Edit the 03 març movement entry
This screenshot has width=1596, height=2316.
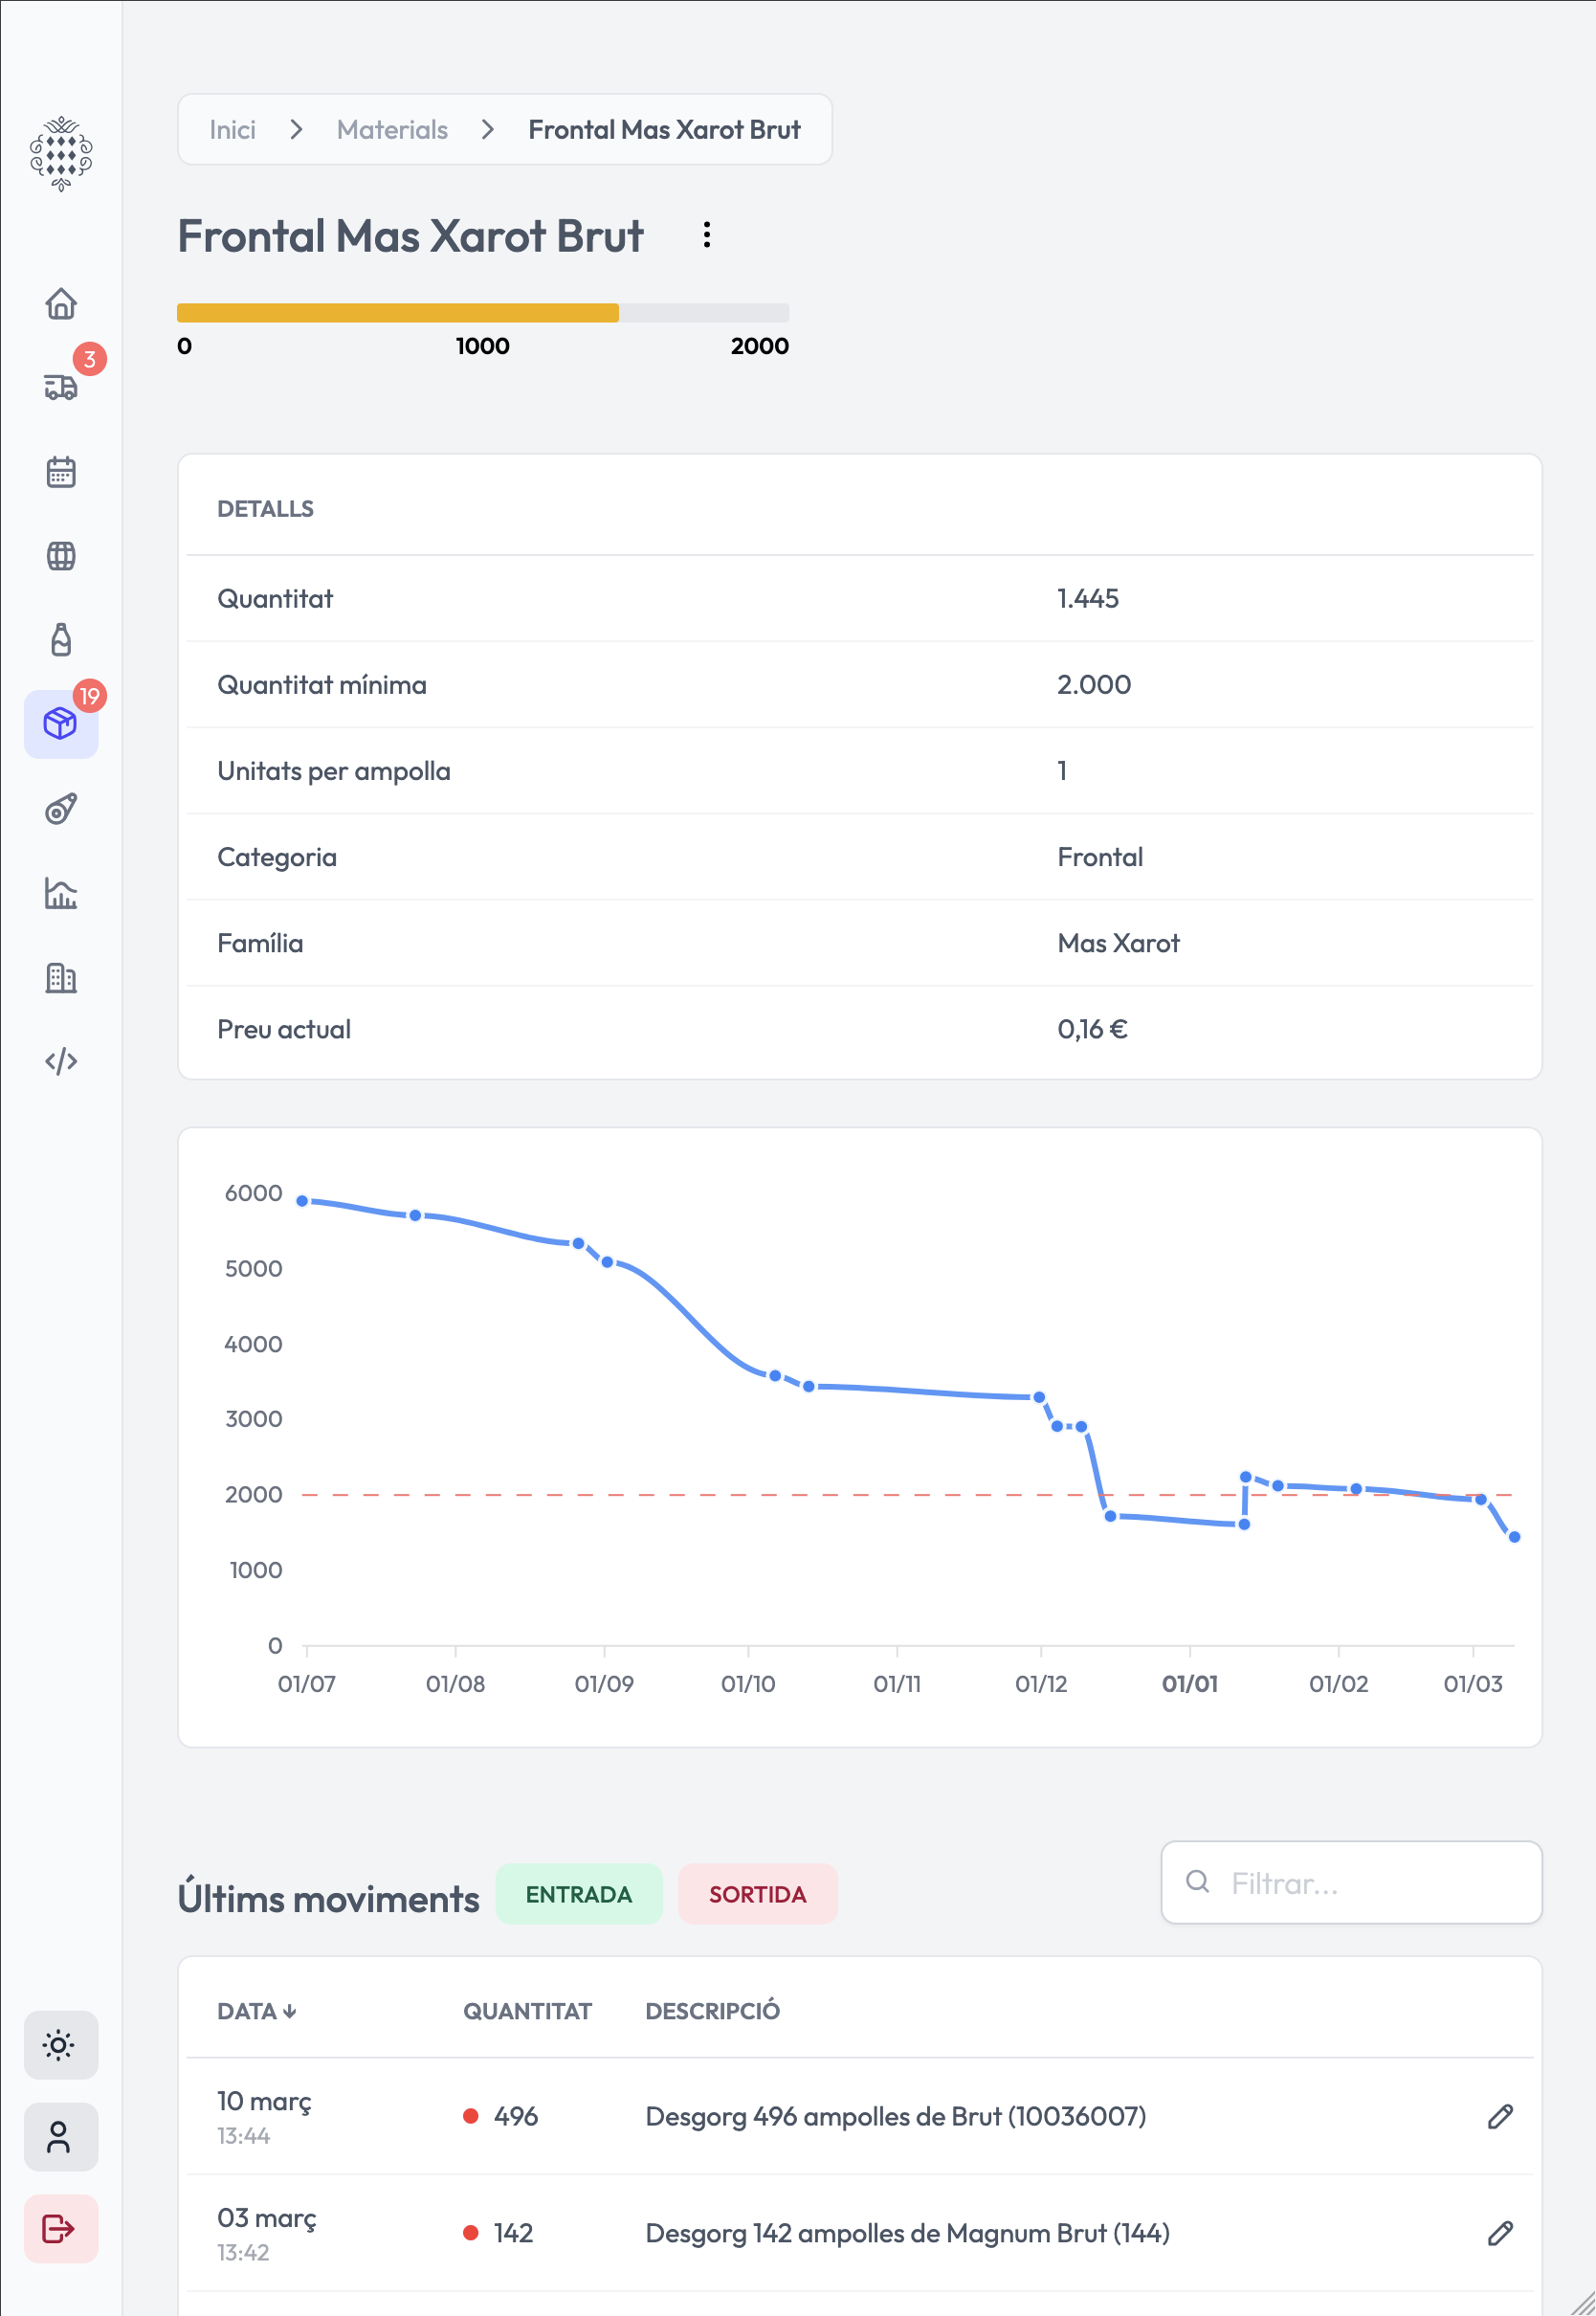(x=1499, y=2233)
